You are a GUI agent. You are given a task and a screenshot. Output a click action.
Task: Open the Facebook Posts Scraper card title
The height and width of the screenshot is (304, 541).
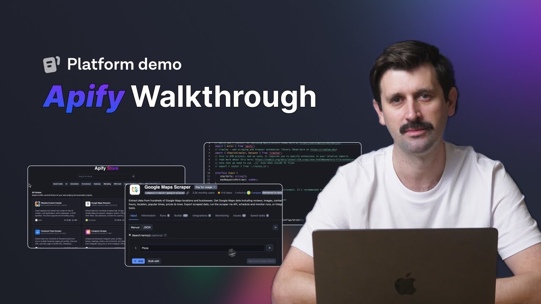51,231
